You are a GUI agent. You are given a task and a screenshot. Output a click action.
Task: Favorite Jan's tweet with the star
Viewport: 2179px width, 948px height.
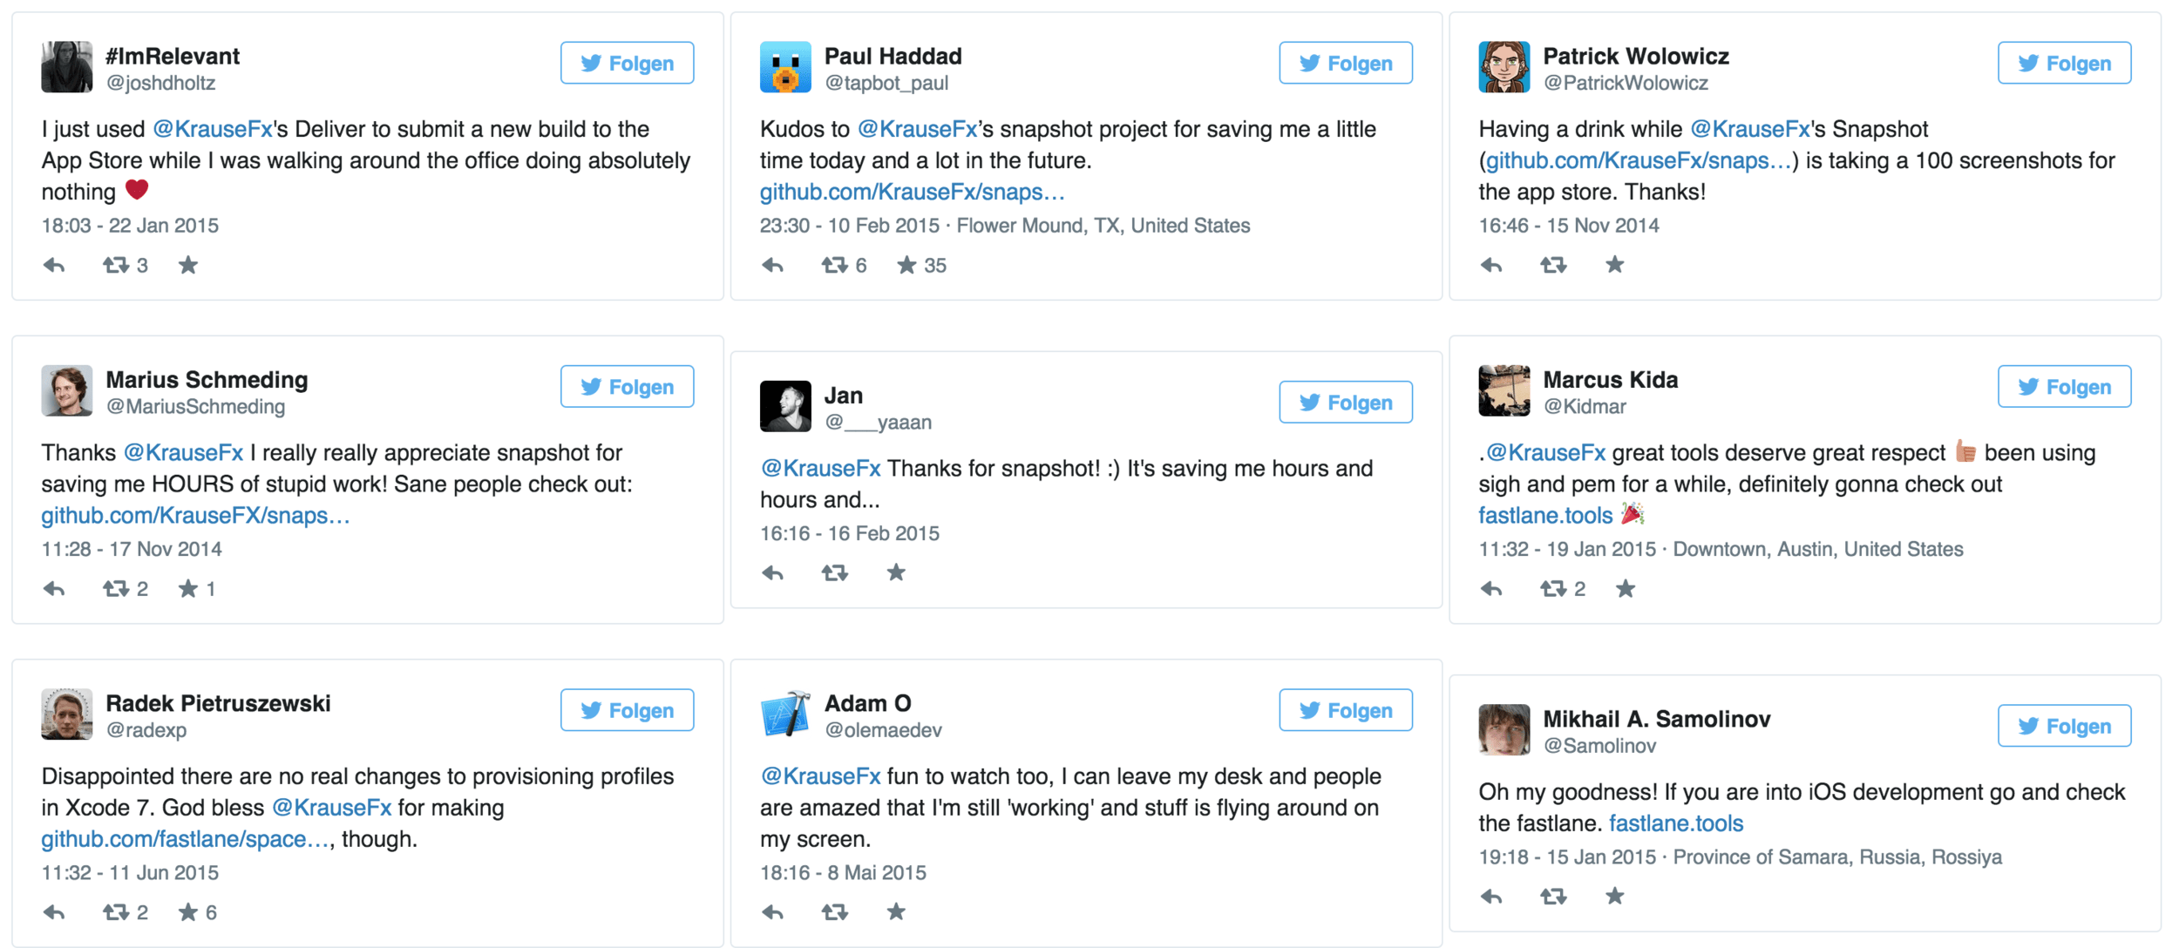point(896,572)
